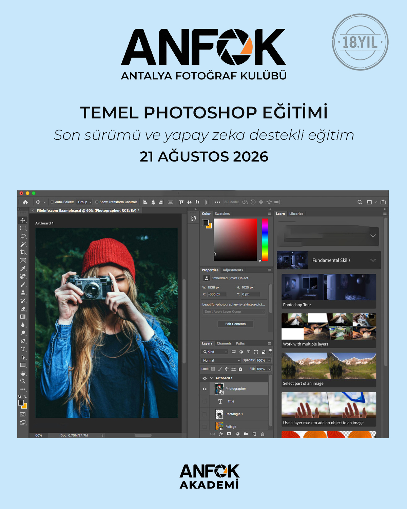Show the Title layer visibility box

(205, 401)
